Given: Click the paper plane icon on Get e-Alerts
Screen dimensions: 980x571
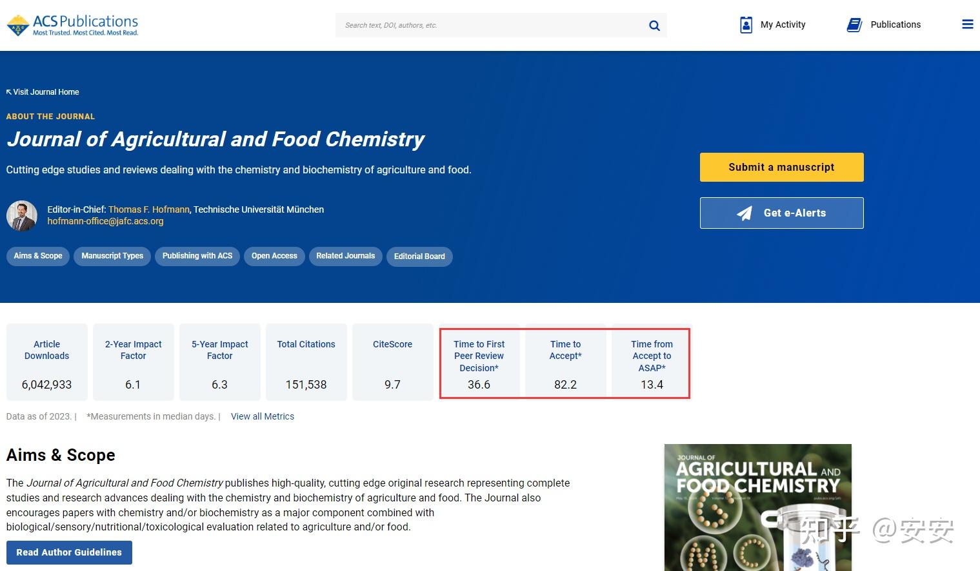Looking at the screenshot, I should tap(745, 213).
